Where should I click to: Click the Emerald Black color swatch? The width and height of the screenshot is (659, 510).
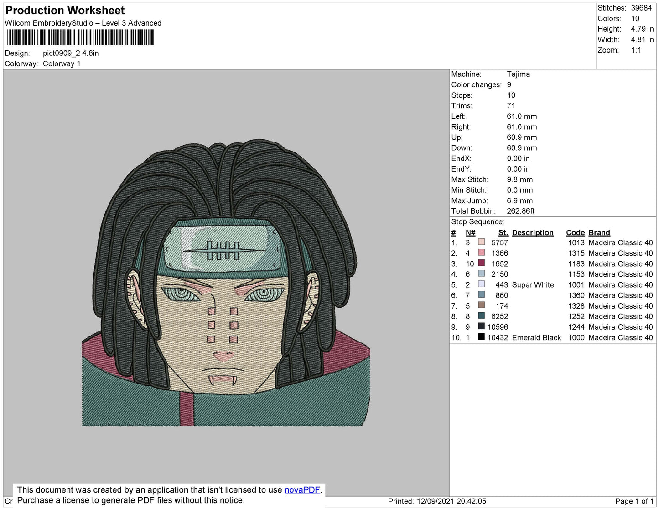(x=481, y=337)
